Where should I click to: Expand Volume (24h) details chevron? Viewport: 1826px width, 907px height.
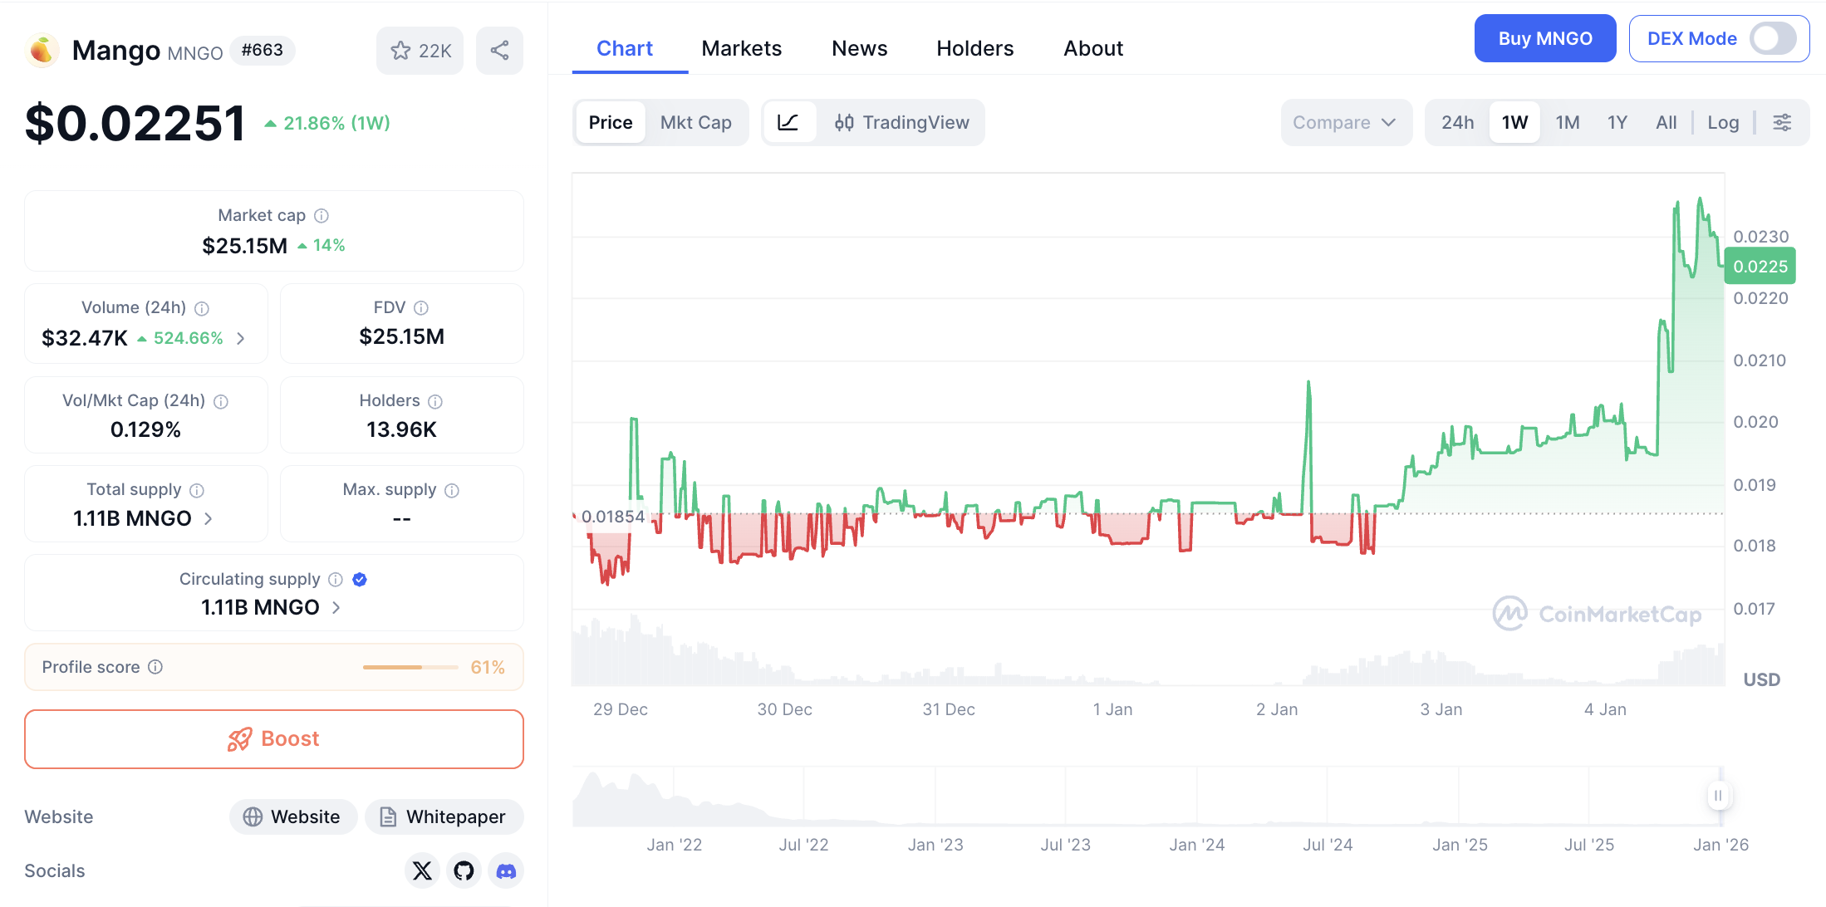coord(241,338)
